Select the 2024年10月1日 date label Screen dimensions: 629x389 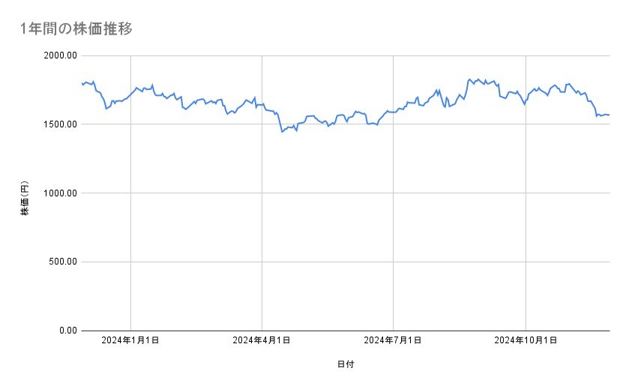click(x=526, y=340)
